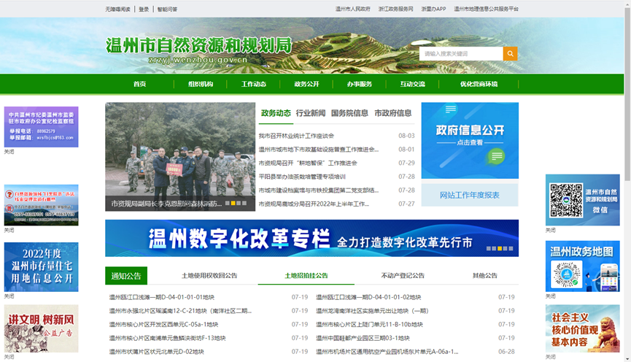Switch to 国务院信息 news tab
631x362 pixels.
pos(349,113)
